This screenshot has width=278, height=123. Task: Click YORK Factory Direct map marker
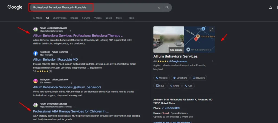[188, 50]
